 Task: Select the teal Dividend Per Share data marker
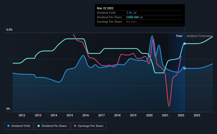(184, 44)
